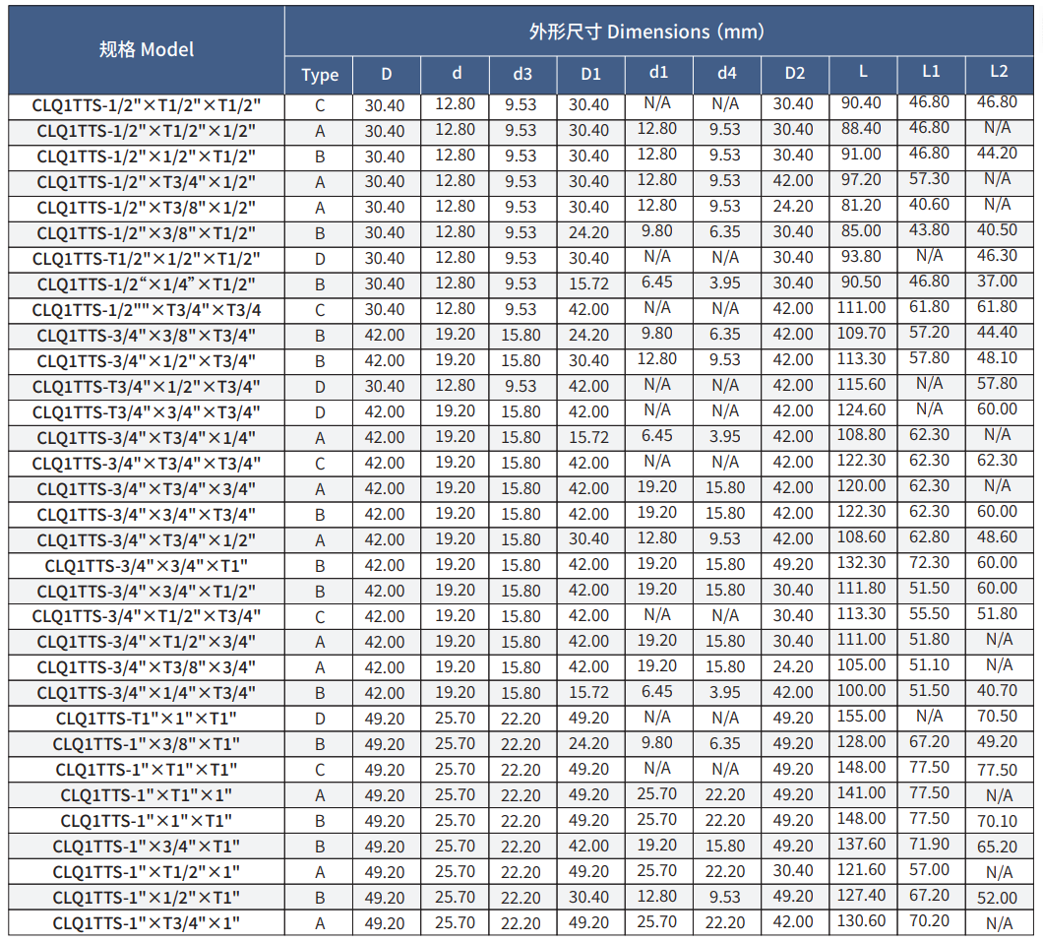Click L value 130.60

coord(861,920)
